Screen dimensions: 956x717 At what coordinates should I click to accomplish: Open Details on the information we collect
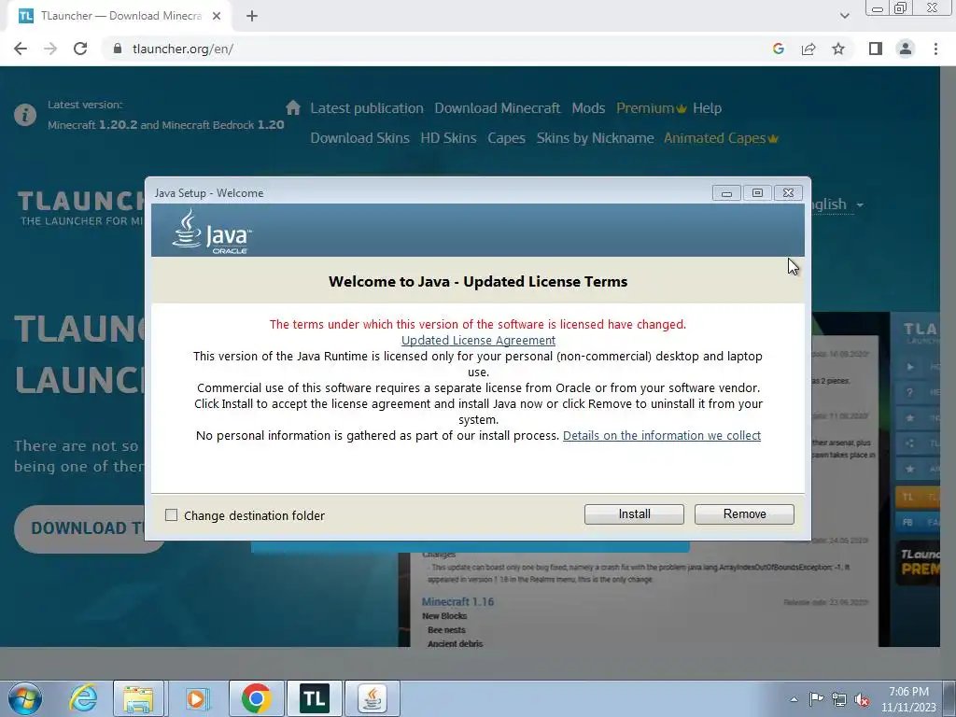(662, 435)
